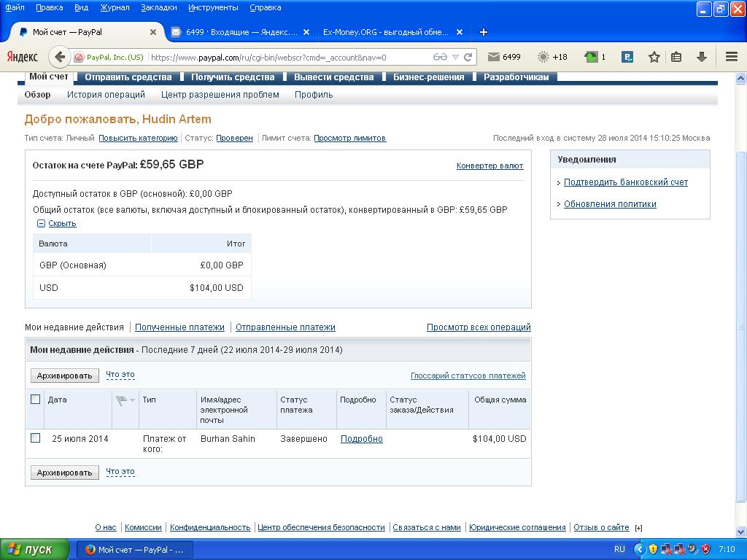
Task: Click the address bar URL field
Action: click(x=288, y=57)
